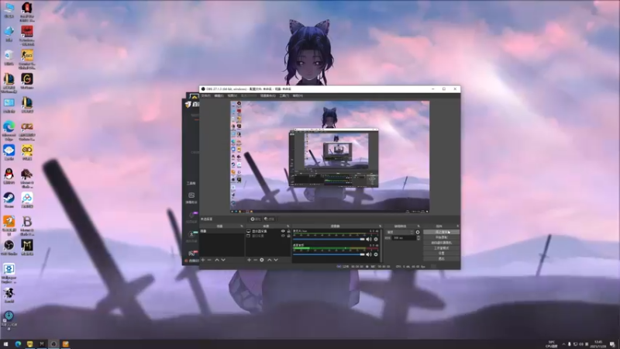620x349 pixels.
Task: Click Start Recording in Controls
Action: click(441, 237)
